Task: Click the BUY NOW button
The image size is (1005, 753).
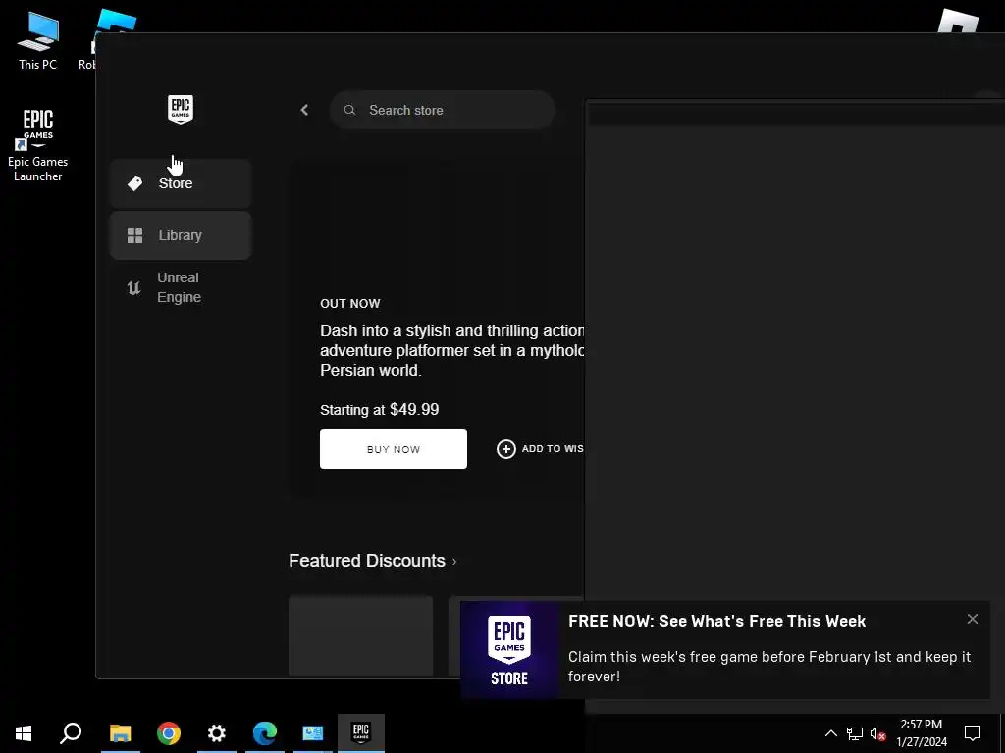Action: [393, 449]
